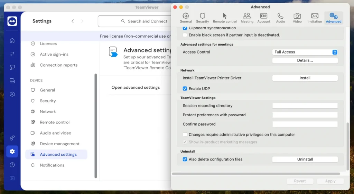Open the contacts icon above settings gear
Screen dimensions: 354x194
click(x=12, y=138)
